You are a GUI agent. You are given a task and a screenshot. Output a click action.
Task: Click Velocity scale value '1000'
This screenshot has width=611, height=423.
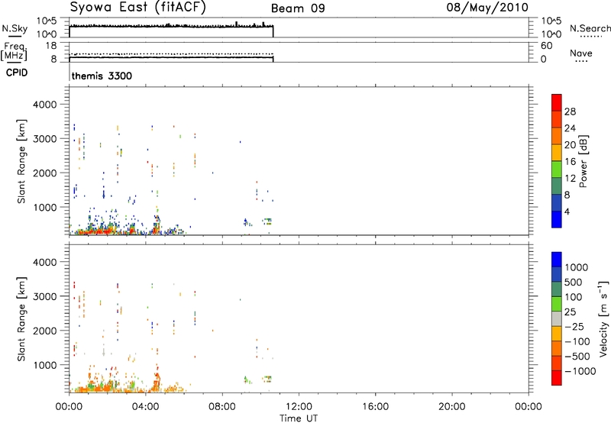pos(577,267)
